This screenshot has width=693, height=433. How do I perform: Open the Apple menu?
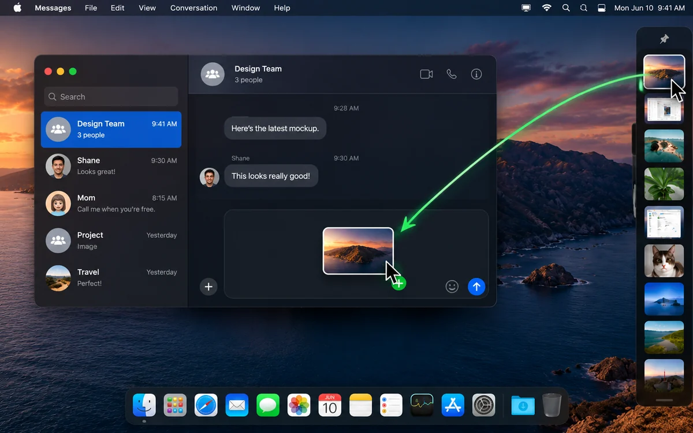17,8
